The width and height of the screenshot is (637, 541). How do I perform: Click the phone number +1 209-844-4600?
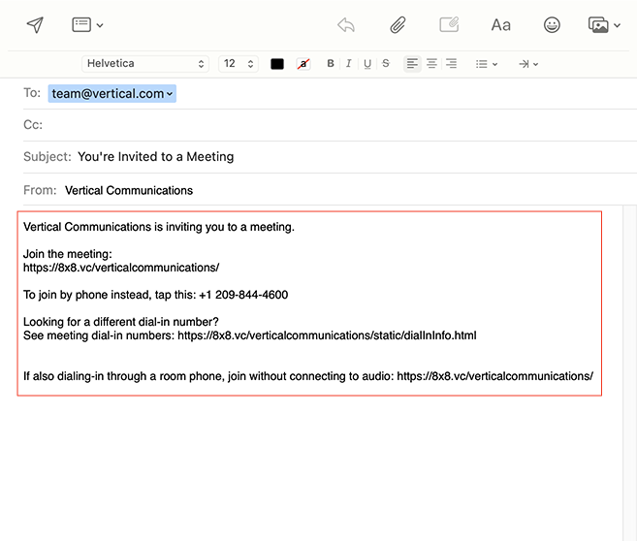(x=243, y=295)
